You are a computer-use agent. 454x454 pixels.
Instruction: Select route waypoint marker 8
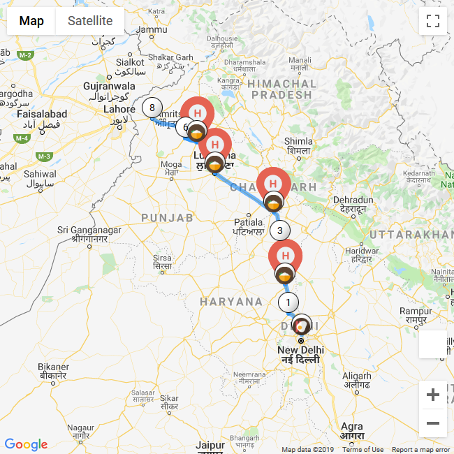[x=152, y=108]
